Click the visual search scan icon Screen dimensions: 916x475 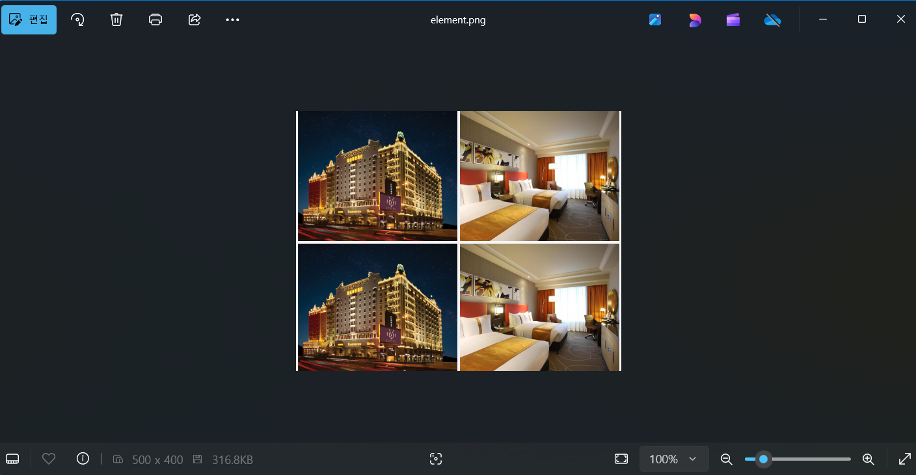tap(436, 459)
